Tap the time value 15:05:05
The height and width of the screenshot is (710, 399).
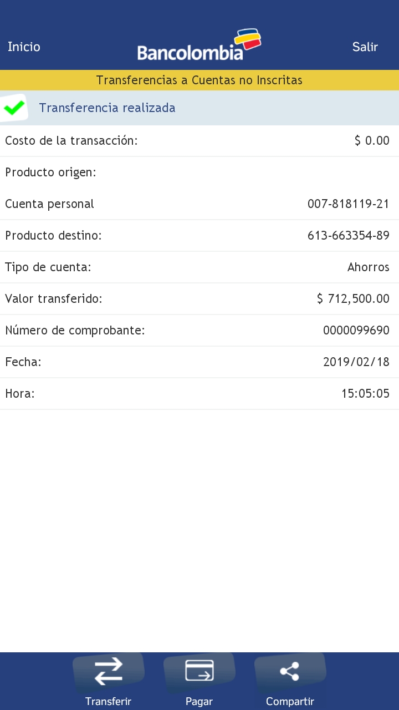coord(365,394)
